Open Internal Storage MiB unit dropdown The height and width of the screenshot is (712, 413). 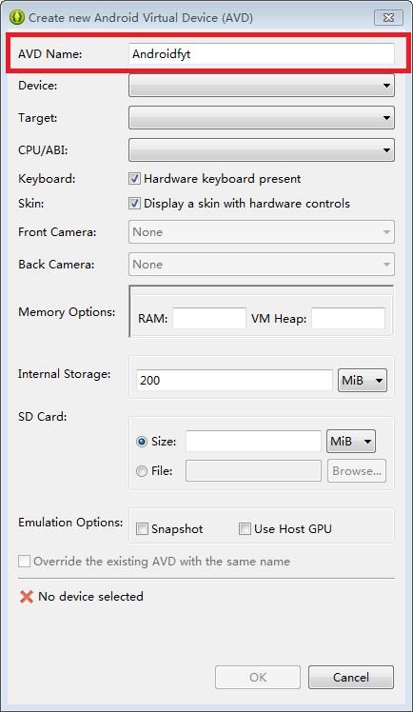click(x=363, y=380)
